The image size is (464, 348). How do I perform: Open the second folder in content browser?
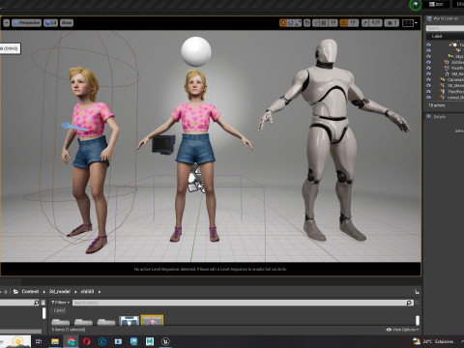pyautogui.click(x=83, y=322)
